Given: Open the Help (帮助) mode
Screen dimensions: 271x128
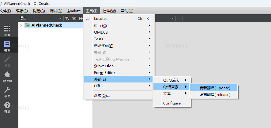Looking at the screenshot, I should (7, 107).
